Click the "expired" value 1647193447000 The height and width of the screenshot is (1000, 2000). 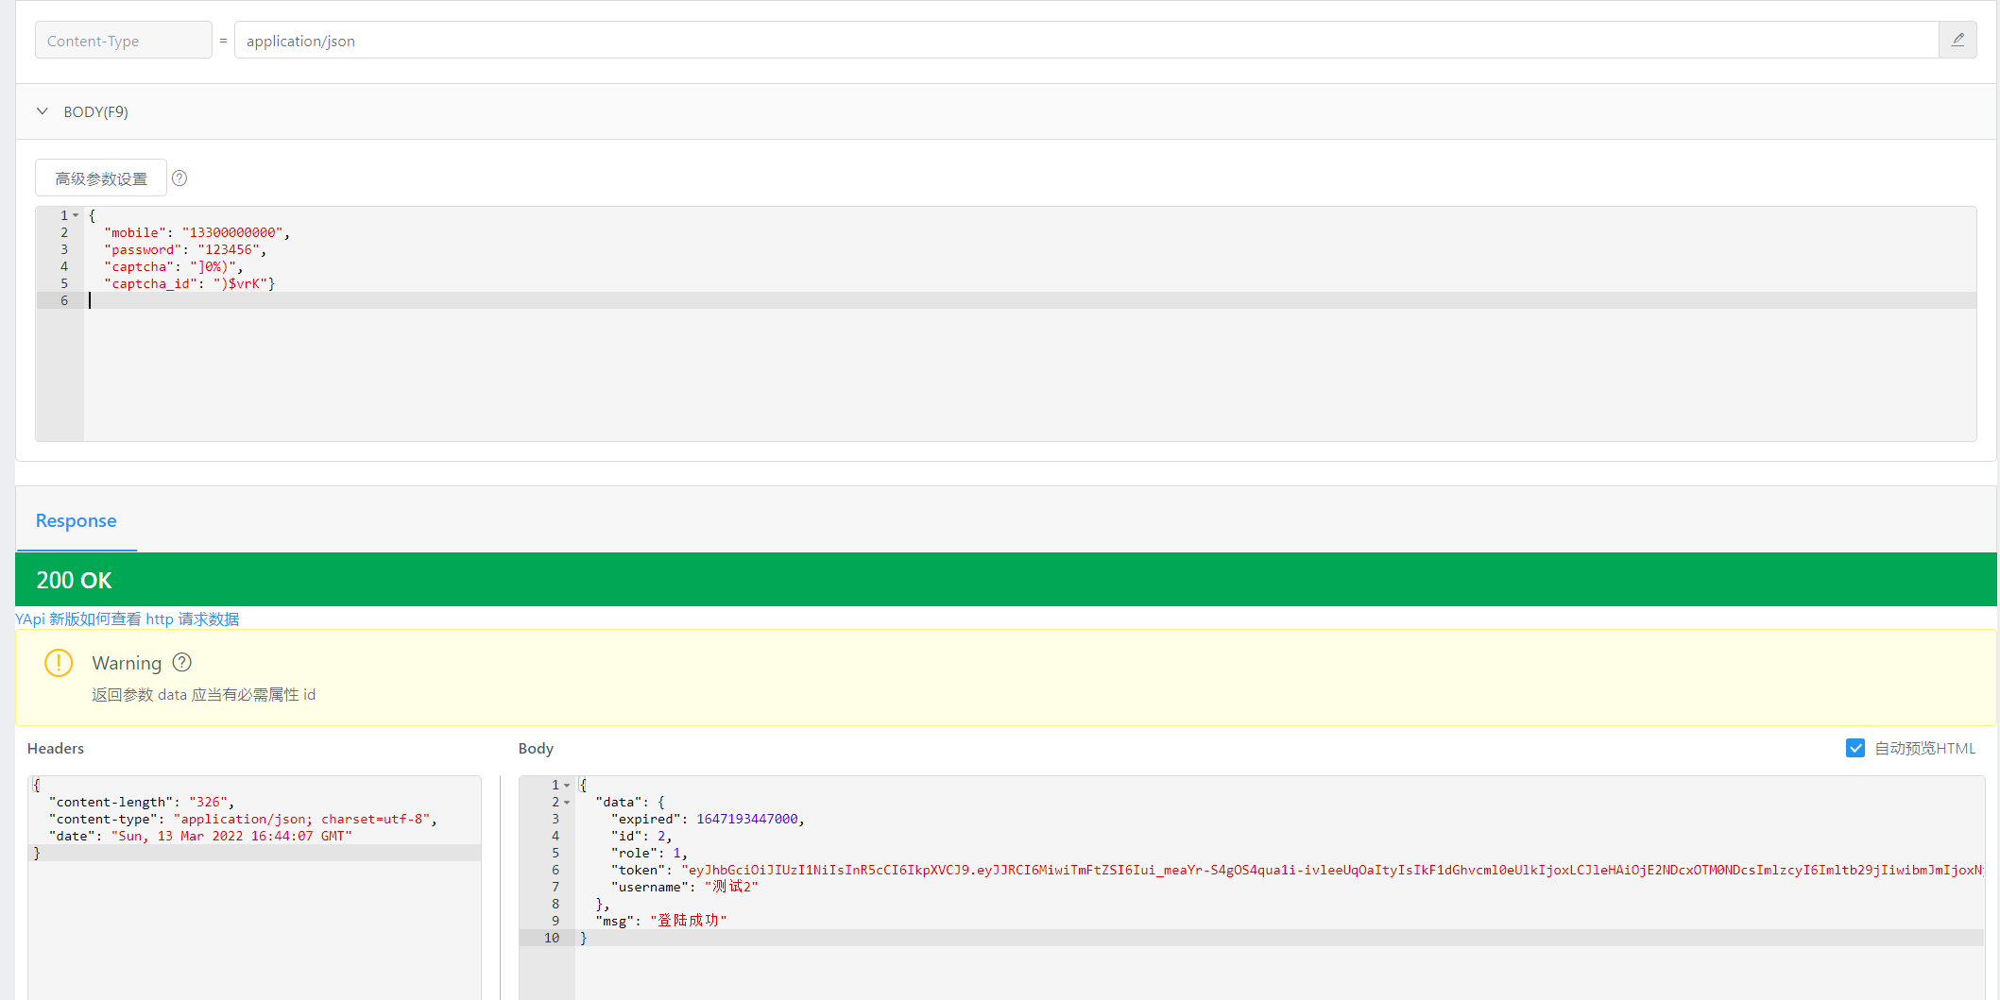point(747,819)
